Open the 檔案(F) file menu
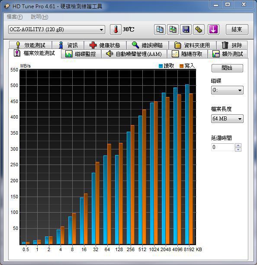 [15, 17]
